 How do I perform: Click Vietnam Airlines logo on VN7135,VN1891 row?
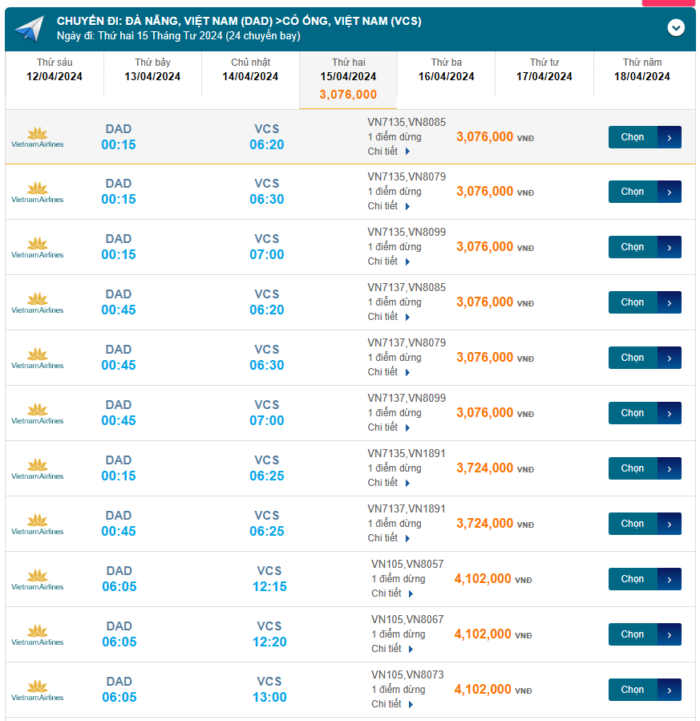click(37, 469)
